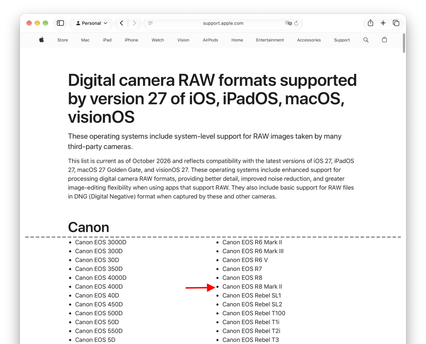Image resolution: width=426 pixels, height=344 pixels.
Task: Open the Entertainment menu item
Action: pyautogui.click(x=270, y=40)
